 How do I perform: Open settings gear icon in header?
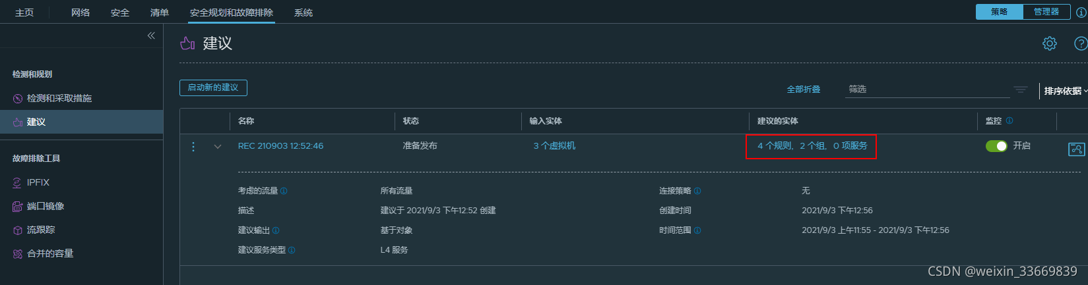[1049, 43]
